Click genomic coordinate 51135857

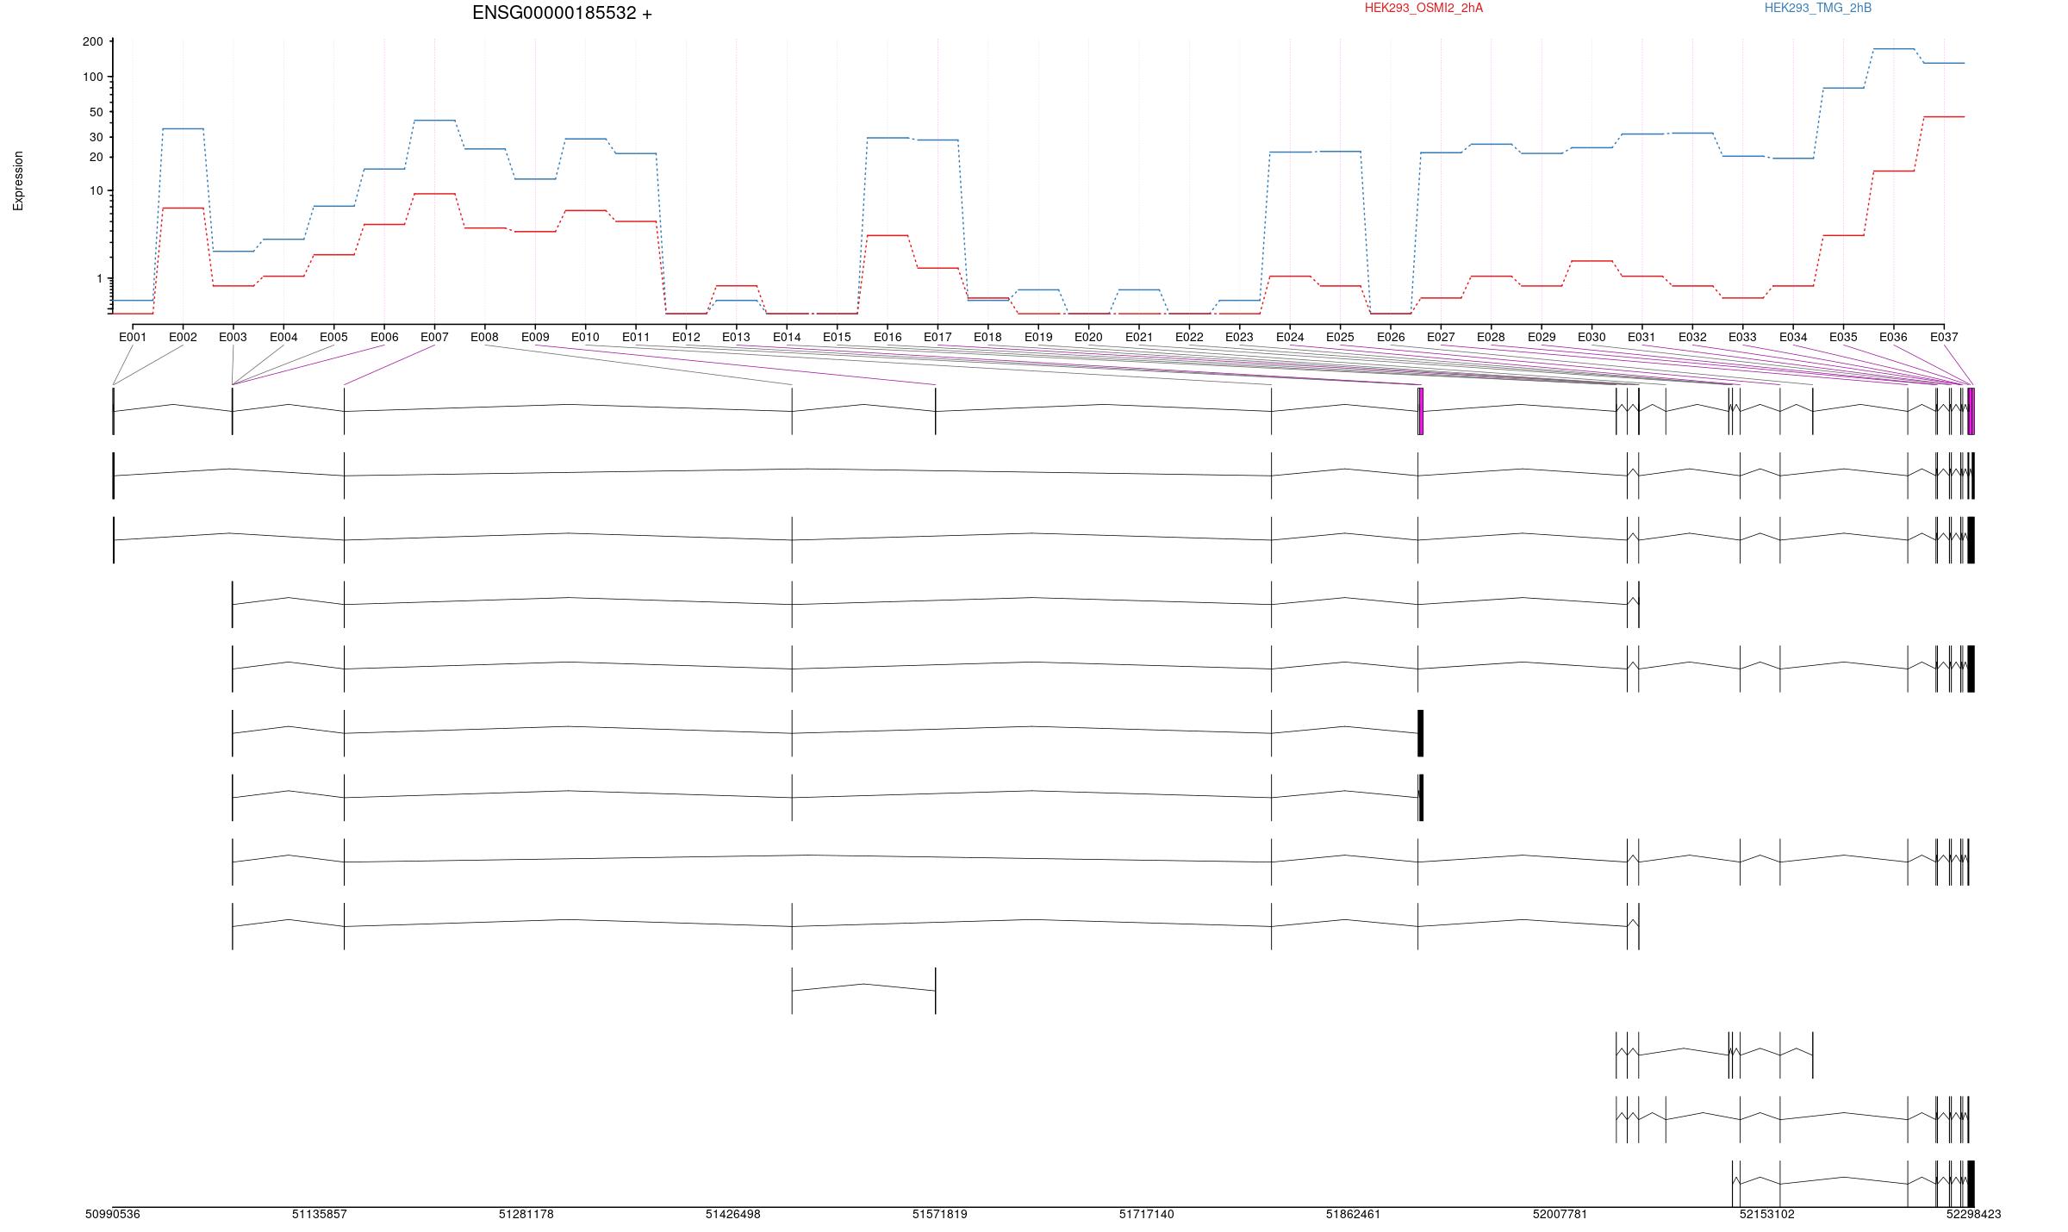coord(320,1214)
